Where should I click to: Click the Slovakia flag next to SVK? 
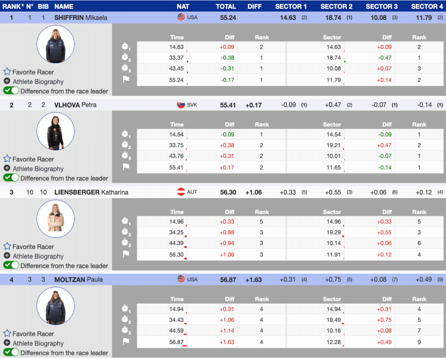tap(181, 105)
